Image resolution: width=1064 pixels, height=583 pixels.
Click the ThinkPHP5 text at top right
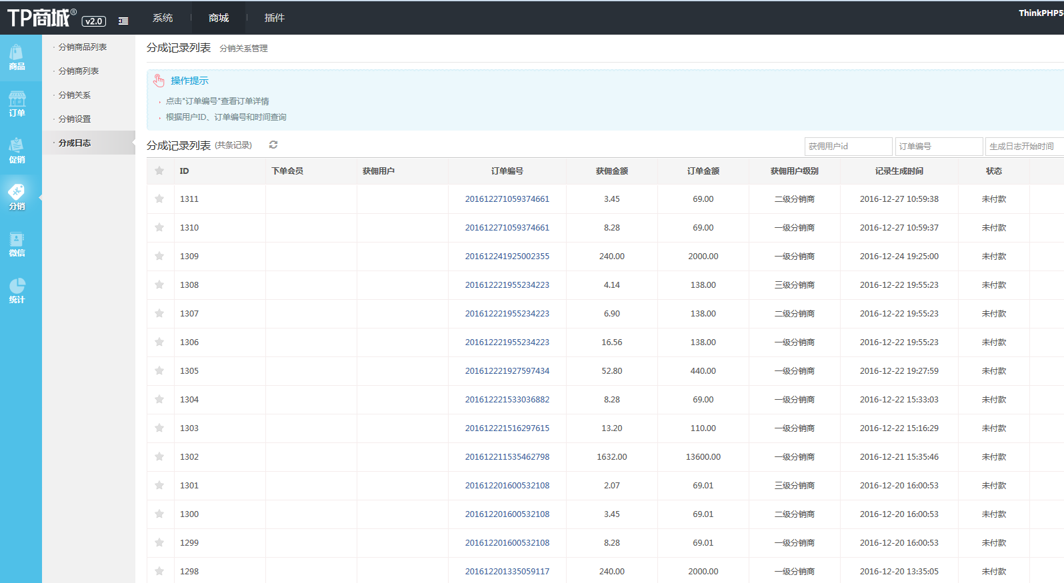click(x=1041, y=13)
